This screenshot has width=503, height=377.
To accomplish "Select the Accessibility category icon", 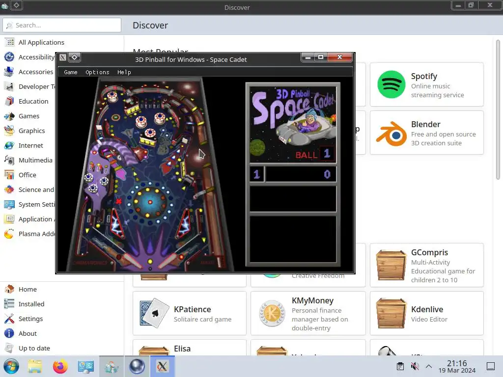I will (x=9, y=57).
